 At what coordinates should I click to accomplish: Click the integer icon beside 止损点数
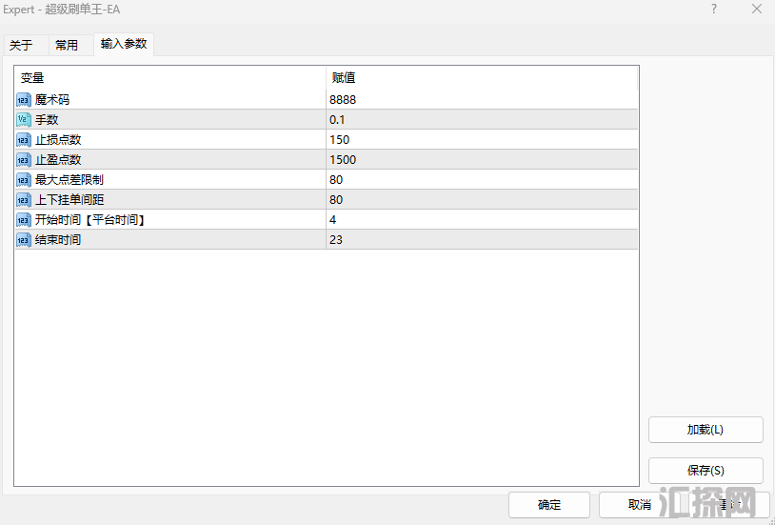coord(24,139)
